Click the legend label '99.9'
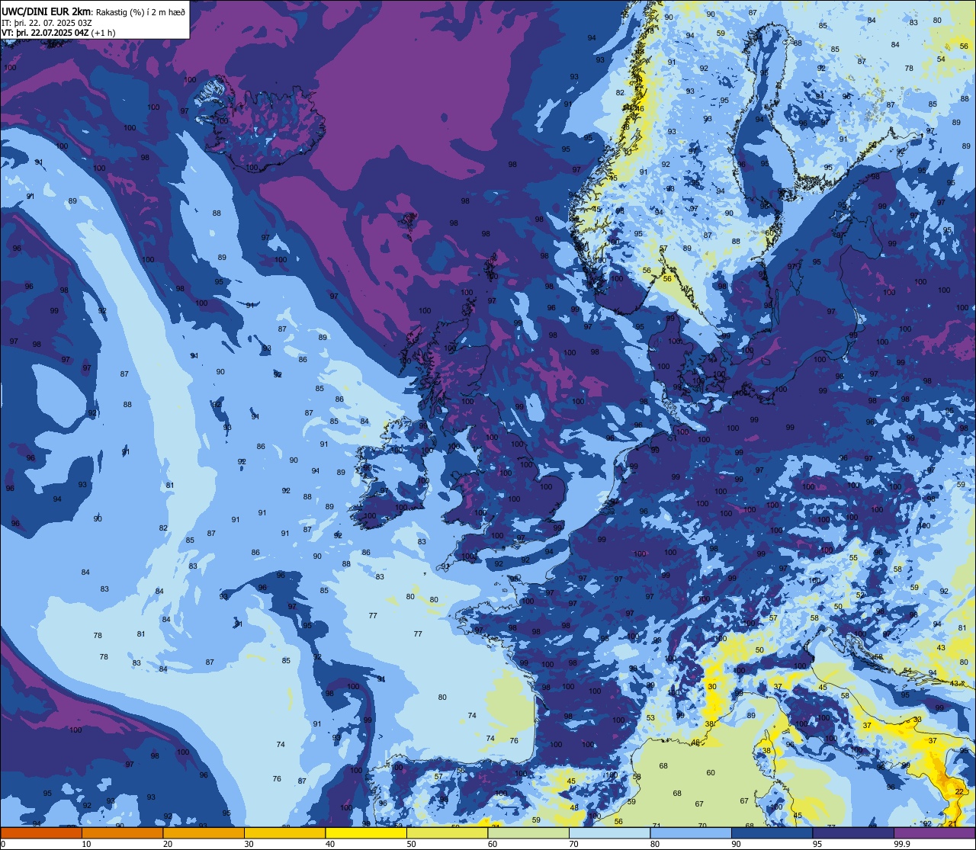 tap(903, 844)
